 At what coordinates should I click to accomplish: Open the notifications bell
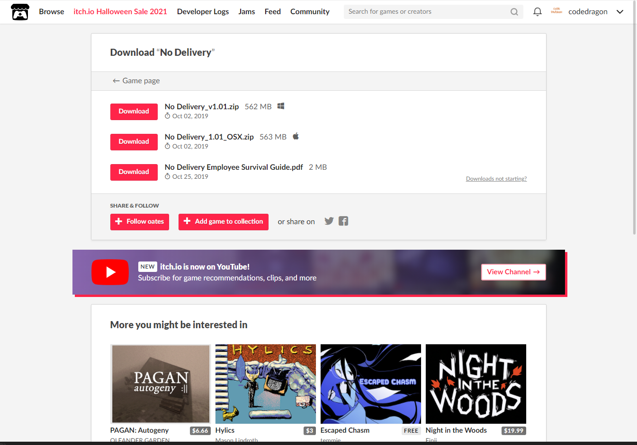tap(537, 12)
